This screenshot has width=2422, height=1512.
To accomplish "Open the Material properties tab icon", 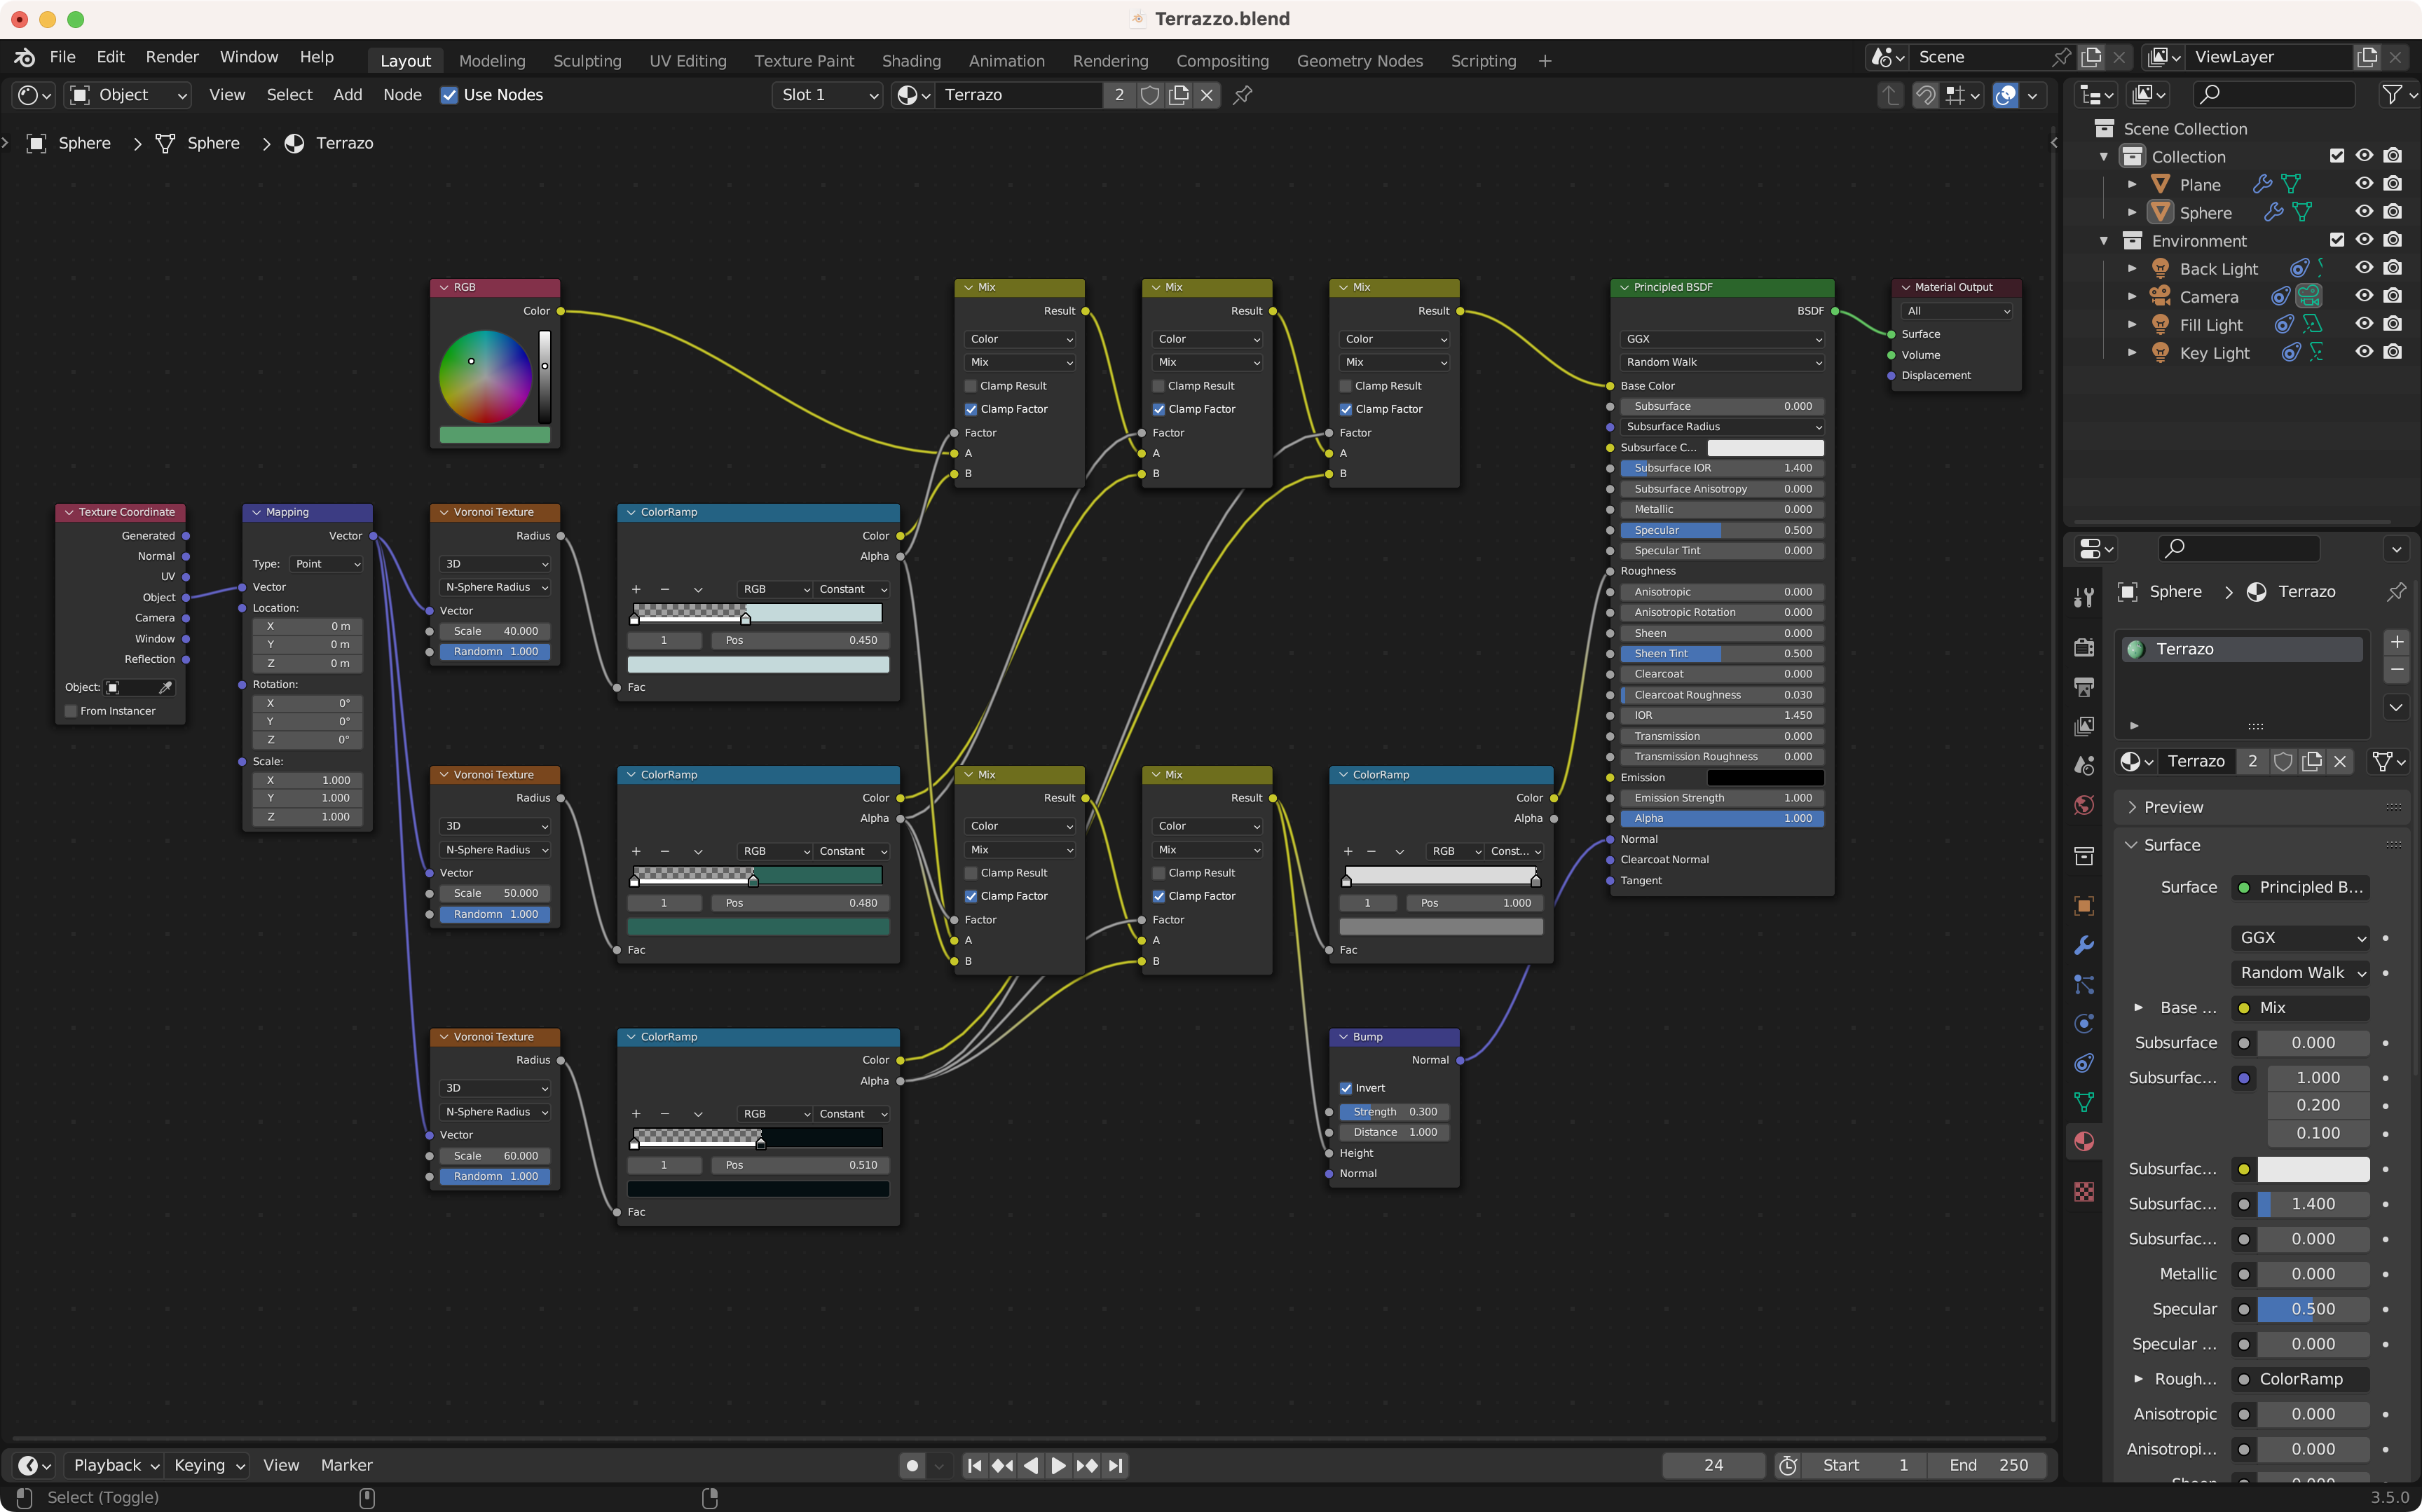I will 2084,1141.
